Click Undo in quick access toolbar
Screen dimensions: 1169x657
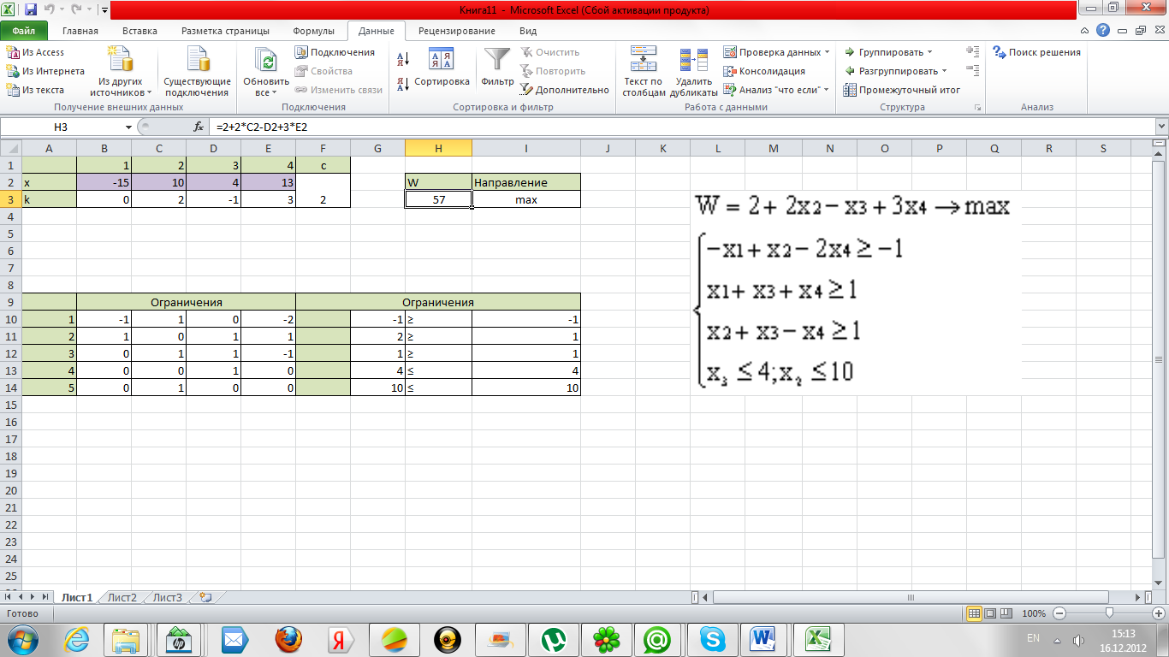coord(50,10)
